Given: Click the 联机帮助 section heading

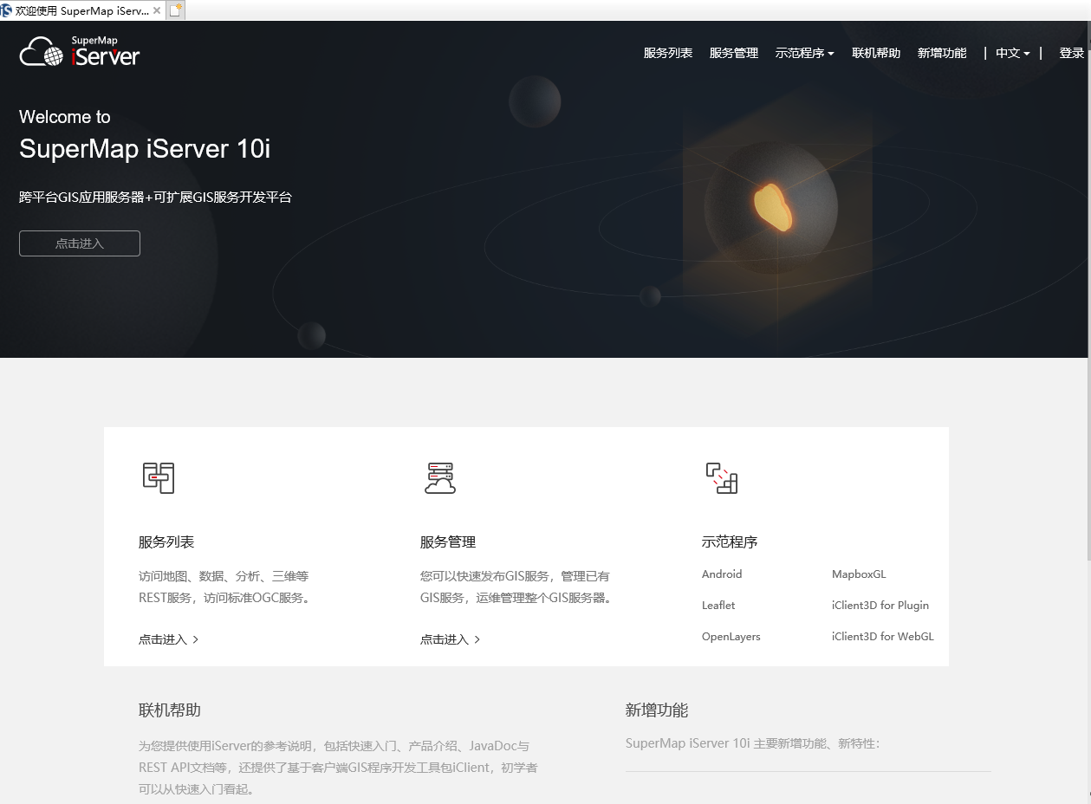Looking at the screenshot, I should tap(170, 710).
